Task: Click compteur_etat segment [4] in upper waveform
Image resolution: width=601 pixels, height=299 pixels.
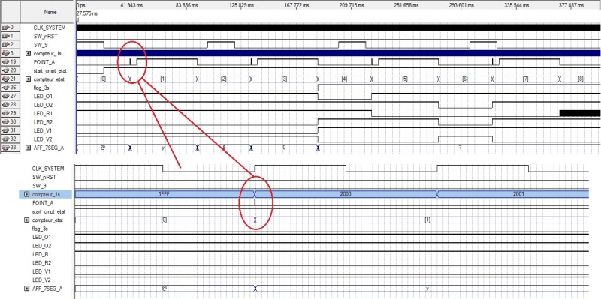Action: click(x=344, y=79)
